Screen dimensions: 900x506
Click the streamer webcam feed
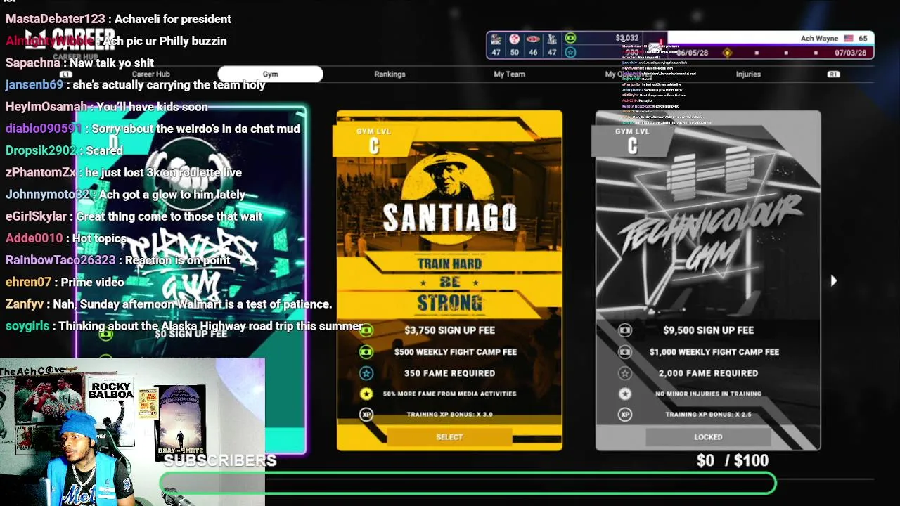(x=132, y=432)
